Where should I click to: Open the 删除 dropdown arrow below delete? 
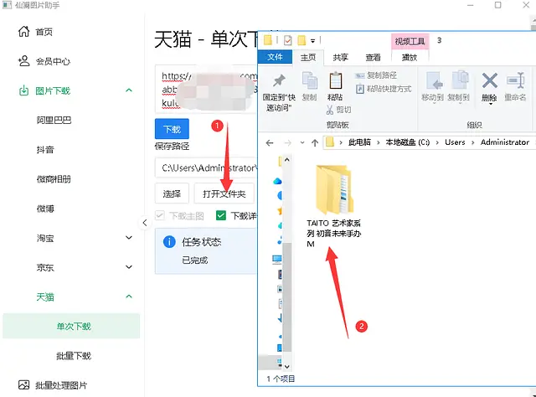coord(490,104)
